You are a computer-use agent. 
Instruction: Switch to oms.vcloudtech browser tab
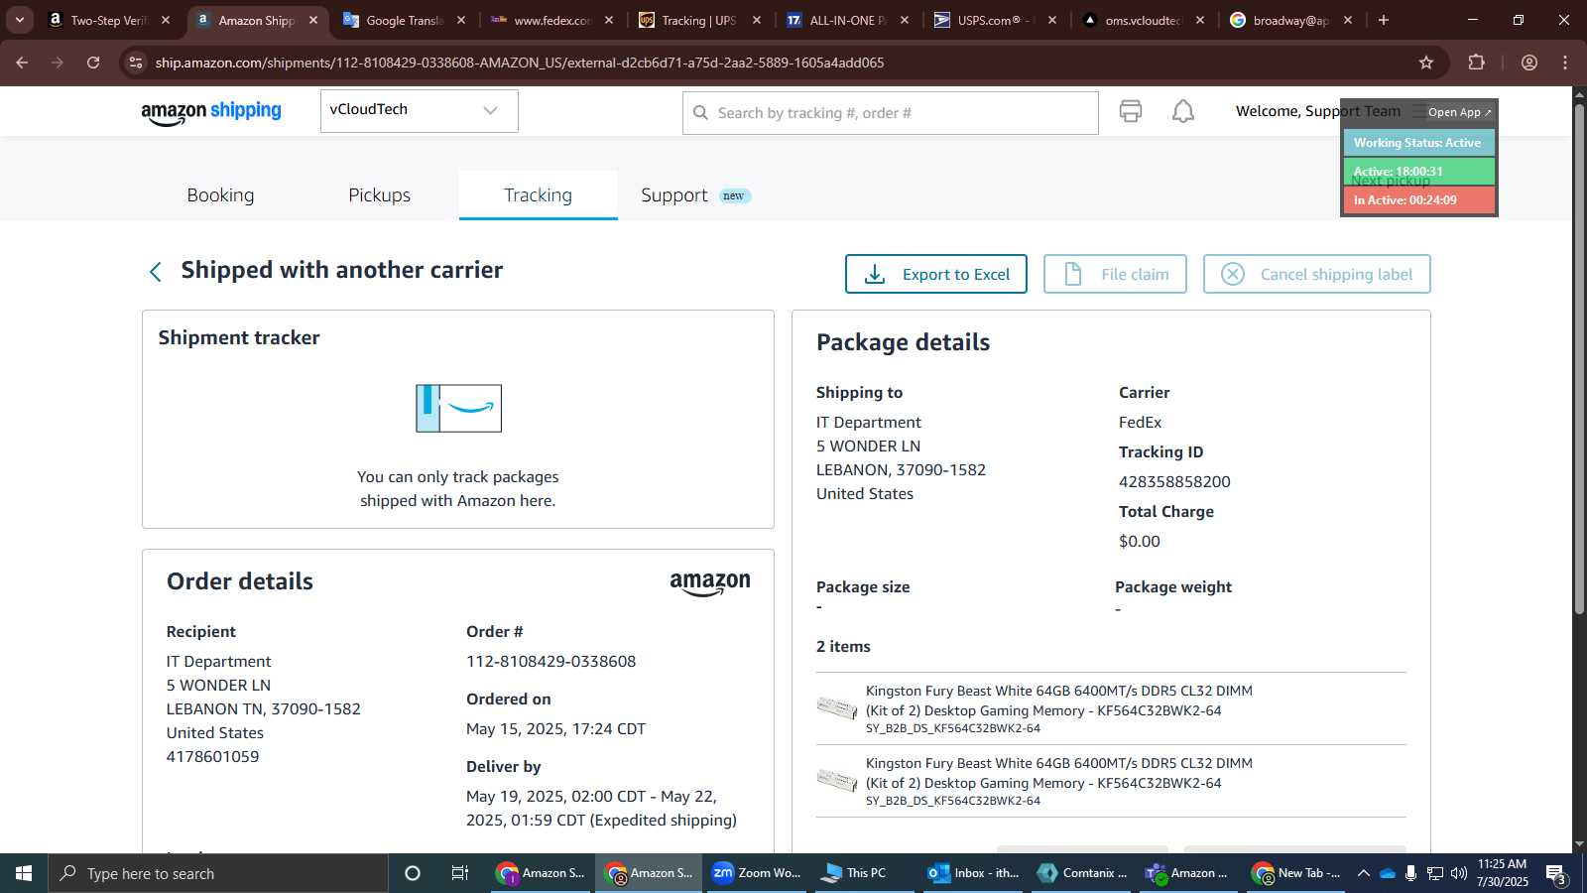coord(1143,20)
